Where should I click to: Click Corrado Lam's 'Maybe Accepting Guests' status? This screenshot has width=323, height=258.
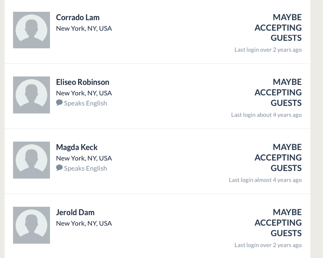pos(278,28)
